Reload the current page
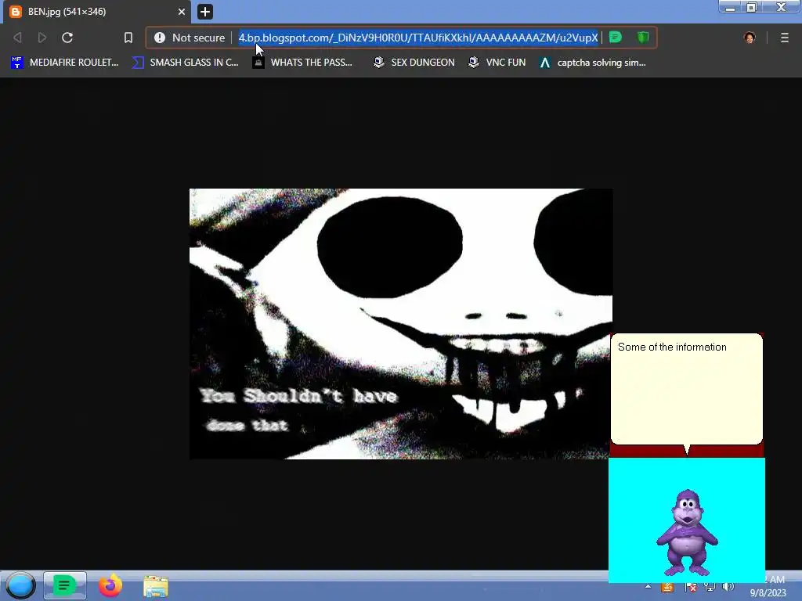802x601 pixels. (x=67, y=38)
